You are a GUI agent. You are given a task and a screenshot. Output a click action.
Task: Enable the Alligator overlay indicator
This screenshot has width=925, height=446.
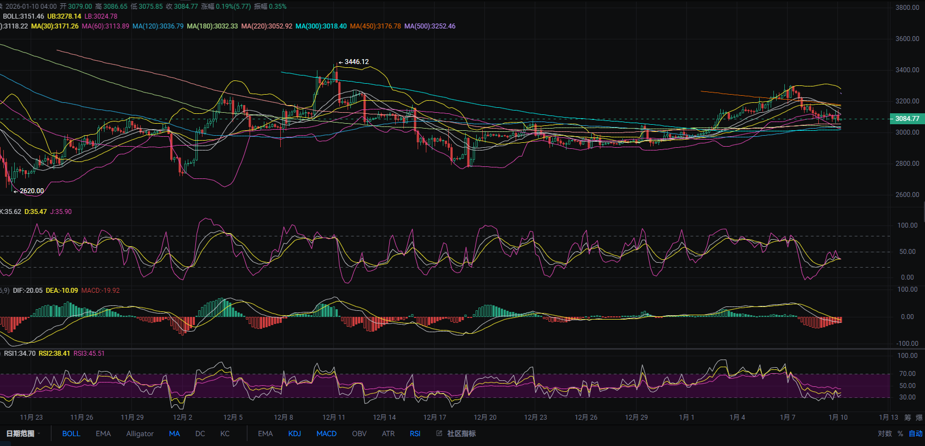[x=140, y=433]
